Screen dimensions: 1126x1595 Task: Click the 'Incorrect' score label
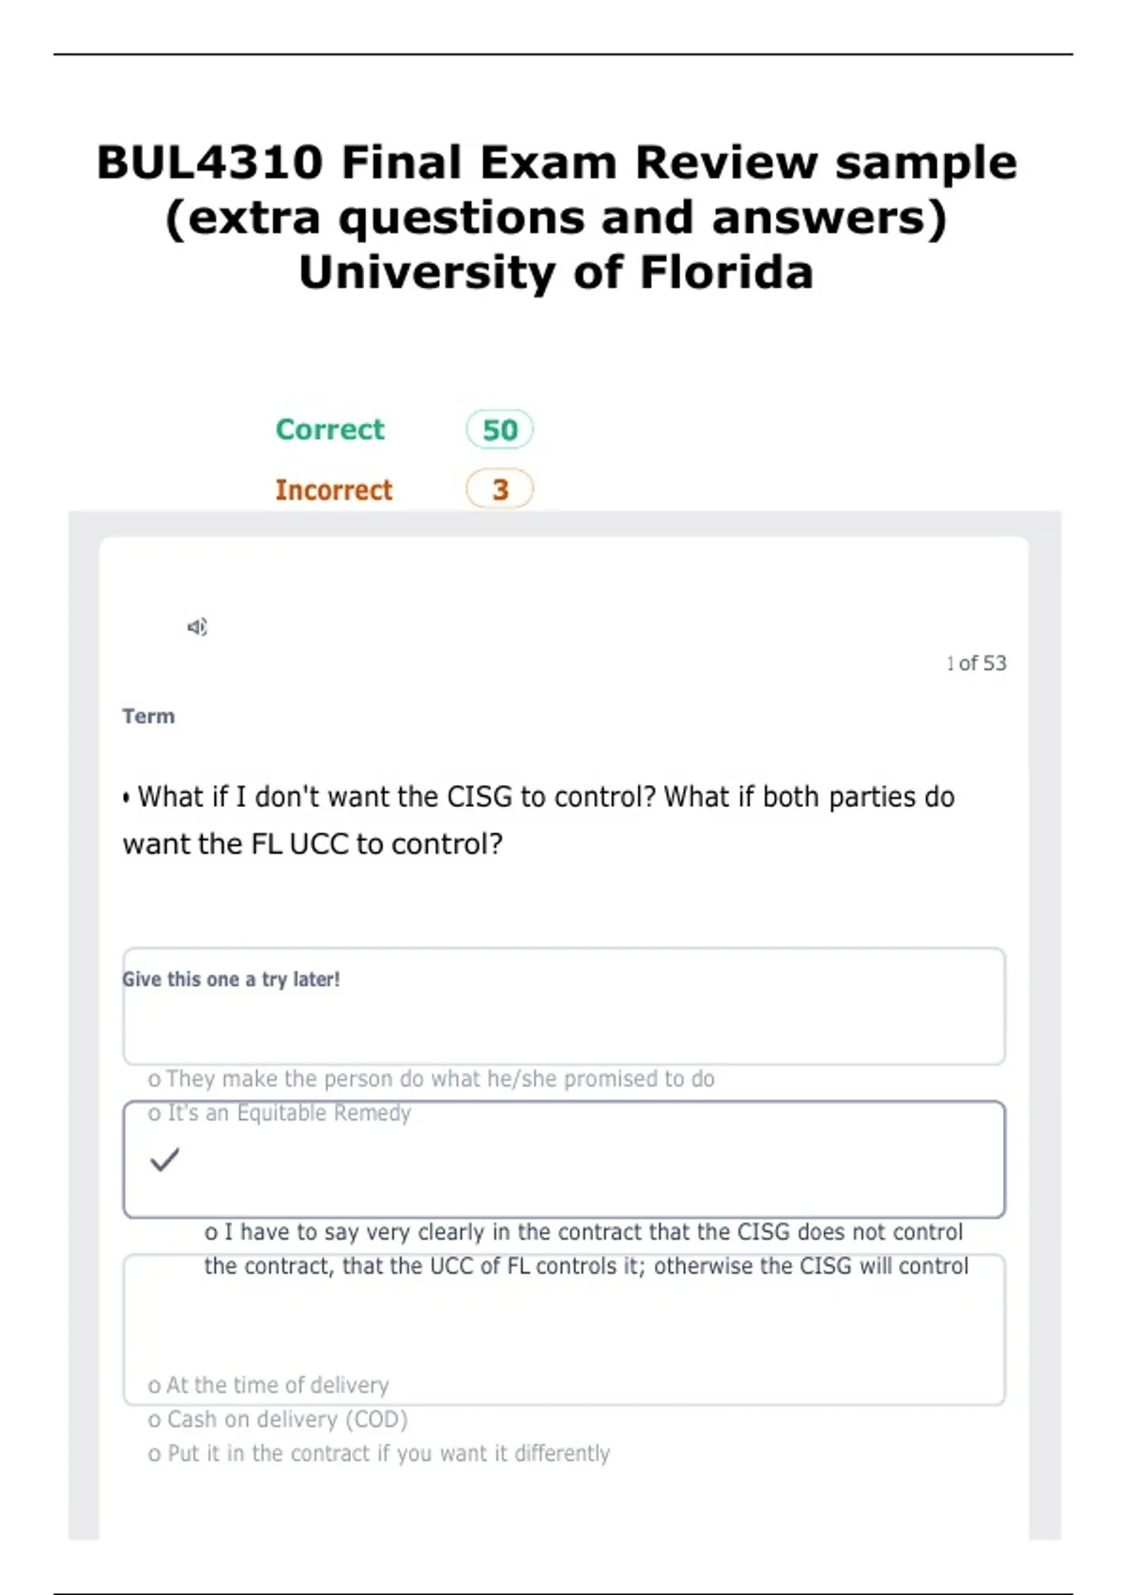pyautogui.click(x=334, y=490)
